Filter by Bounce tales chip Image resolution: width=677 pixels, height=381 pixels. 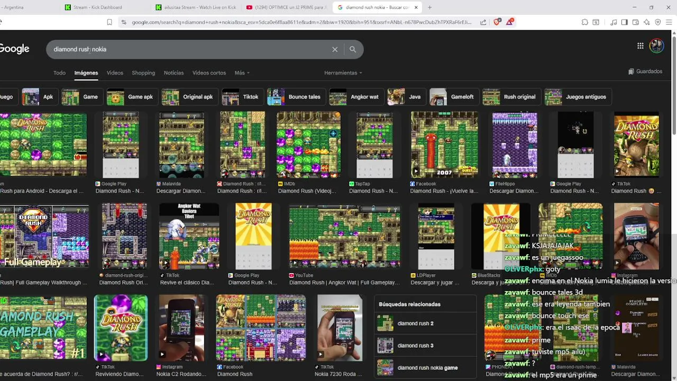[x=296, y=97]
